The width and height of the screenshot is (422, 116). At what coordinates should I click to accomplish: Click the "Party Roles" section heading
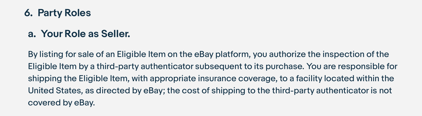pyautogui.click(x=64, y=13)
